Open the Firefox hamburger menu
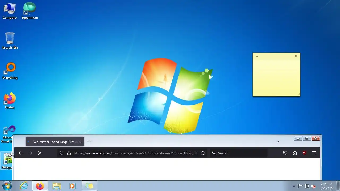Image resolution: width=340 pixels, height=191 pixels. pos(314,153)
